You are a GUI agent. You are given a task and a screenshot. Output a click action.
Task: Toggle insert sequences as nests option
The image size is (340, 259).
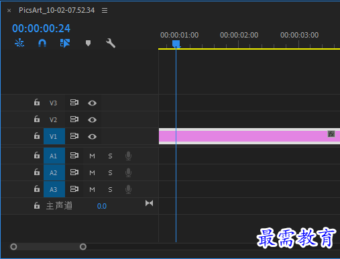tap(19, 43)
